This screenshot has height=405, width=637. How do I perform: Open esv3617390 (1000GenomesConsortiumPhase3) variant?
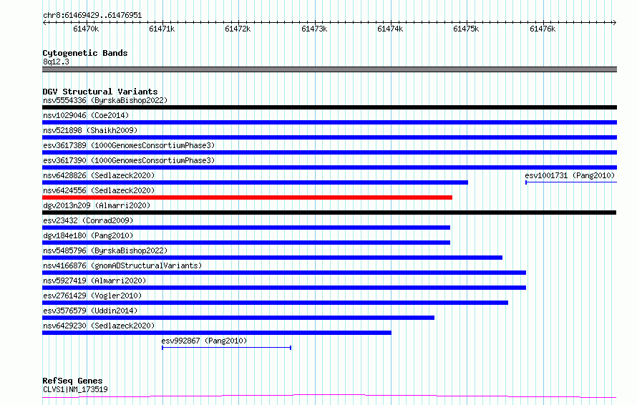pyautogui.click(x=129, y=160)
